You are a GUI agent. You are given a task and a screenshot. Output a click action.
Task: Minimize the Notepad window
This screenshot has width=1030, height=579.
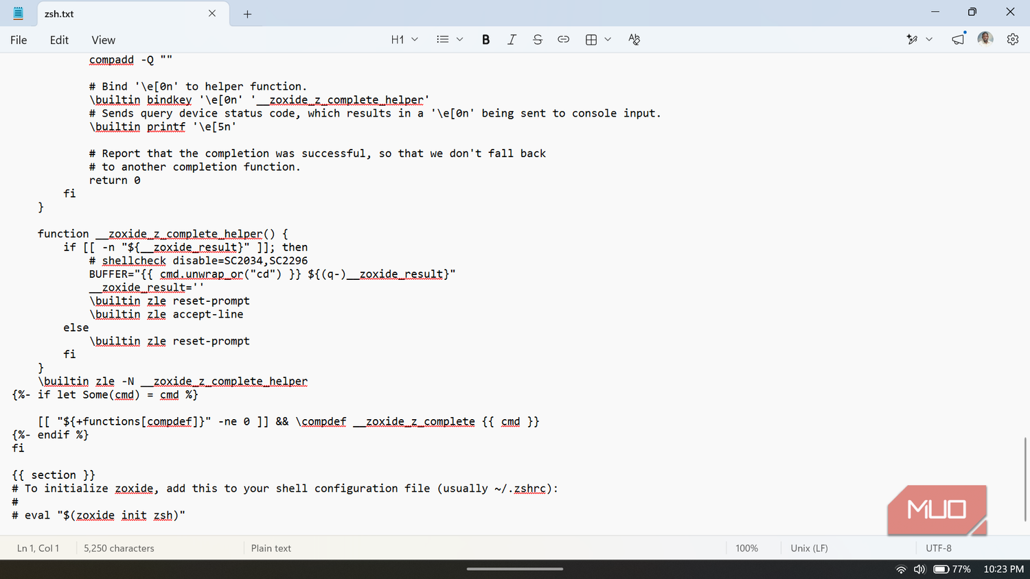coord(935,12)
